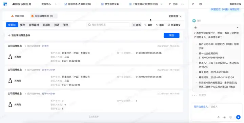Open the 学生信息采集 page
Viewport: 244px width, 123px height.
[110, 4]
